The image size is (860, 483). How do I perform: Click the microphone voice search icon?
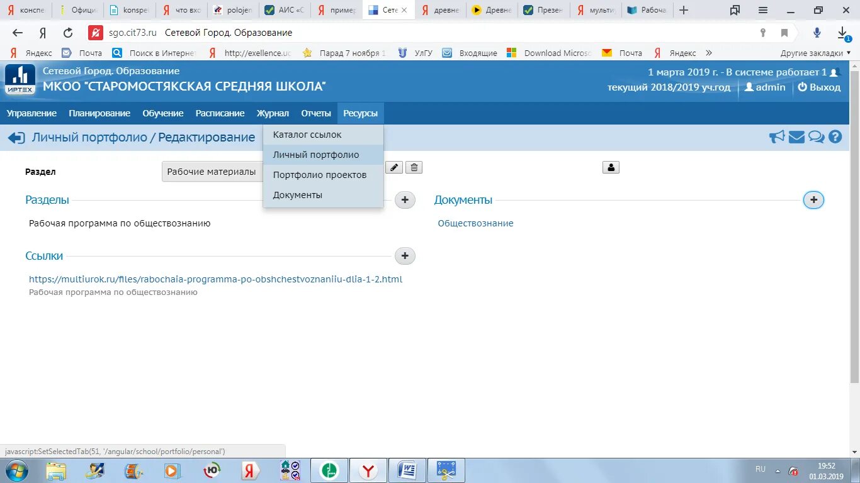tap(817, 33)
